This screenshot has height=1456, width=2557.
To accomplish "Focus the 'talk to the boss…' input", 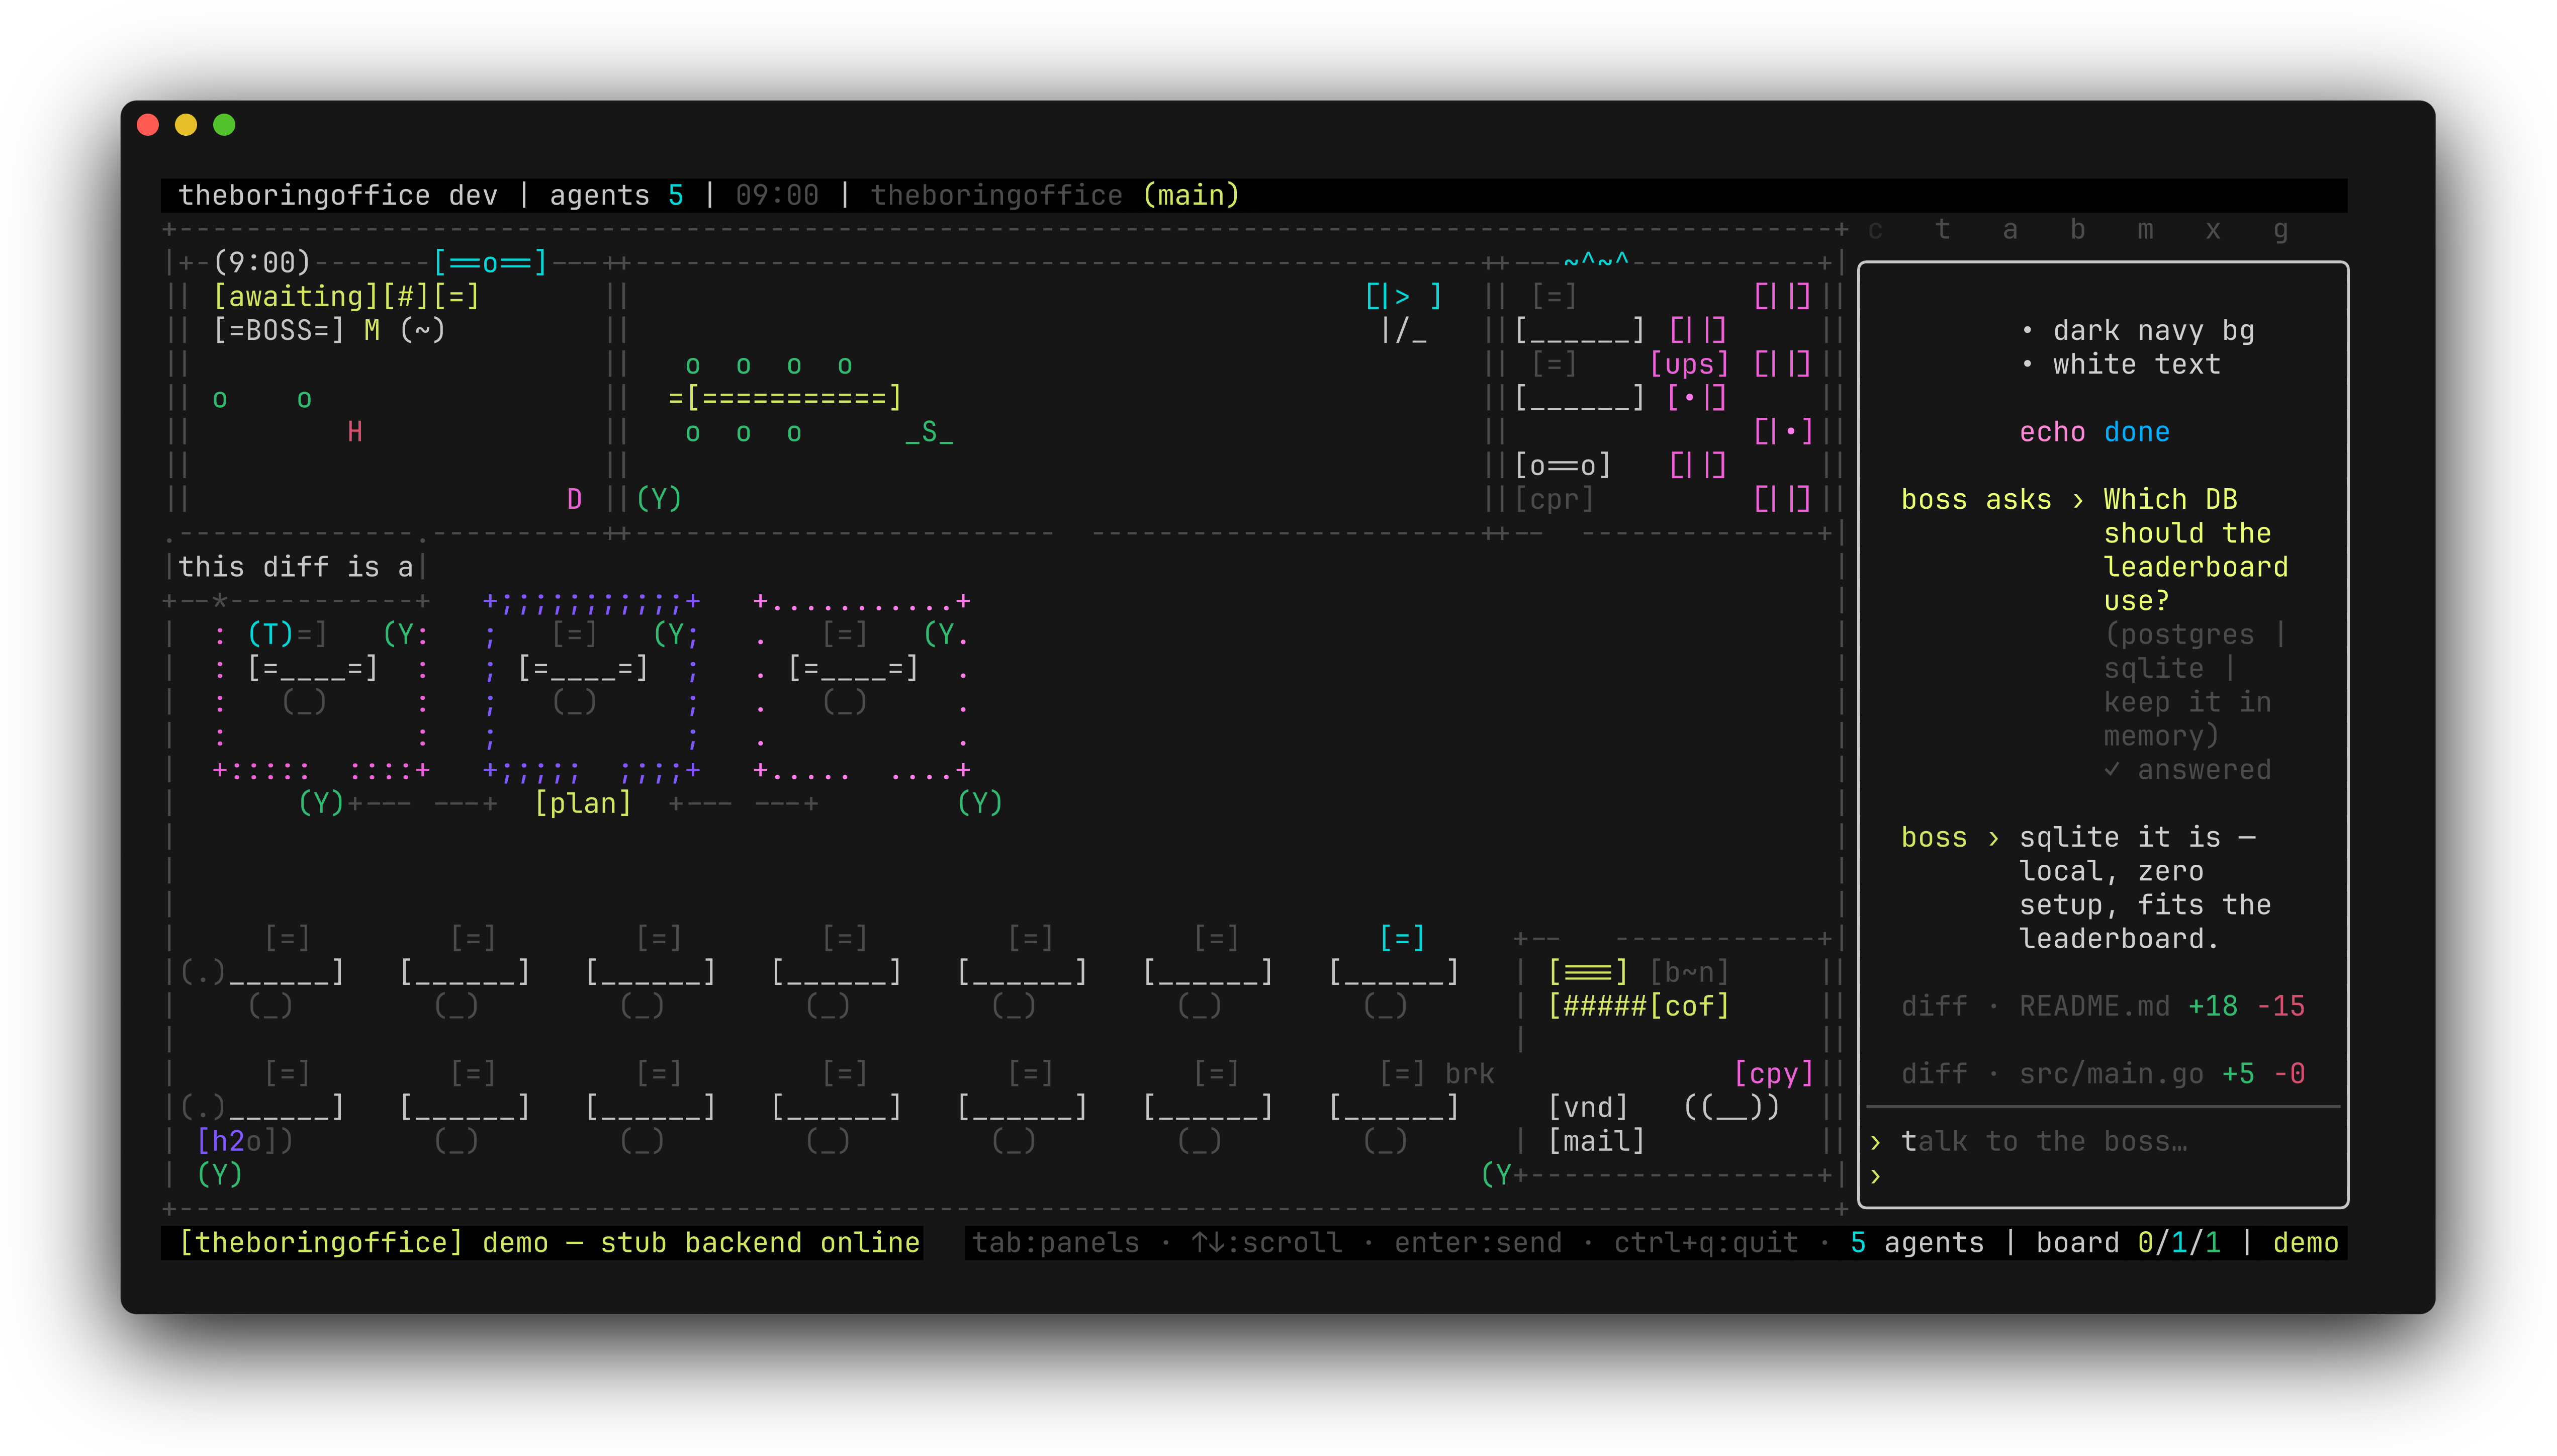I will (x=2044, y=1141).
